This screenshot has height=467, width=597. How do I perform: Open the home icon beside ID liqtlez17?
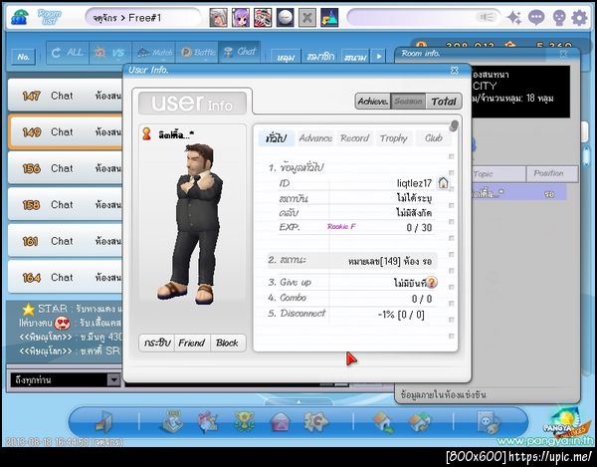tap(443, 183)
